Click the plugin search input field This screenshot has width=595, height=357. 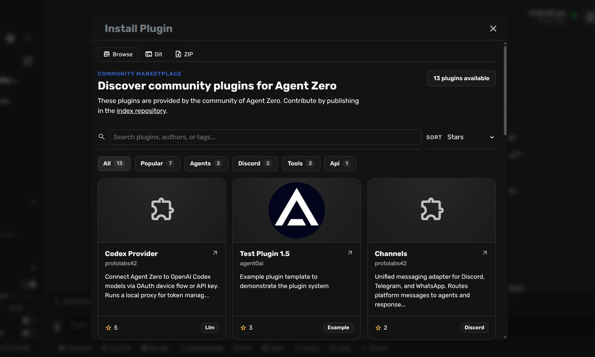tap(265, 137)
